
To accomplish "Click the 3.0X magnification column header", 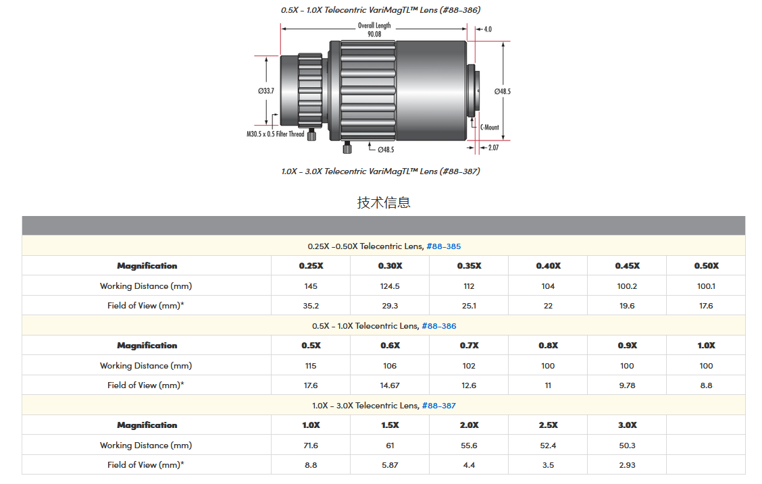I will coord(627,425).
